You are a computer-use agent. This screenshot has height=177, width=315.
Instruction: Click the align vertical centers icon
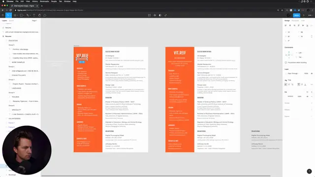[303, 26]
